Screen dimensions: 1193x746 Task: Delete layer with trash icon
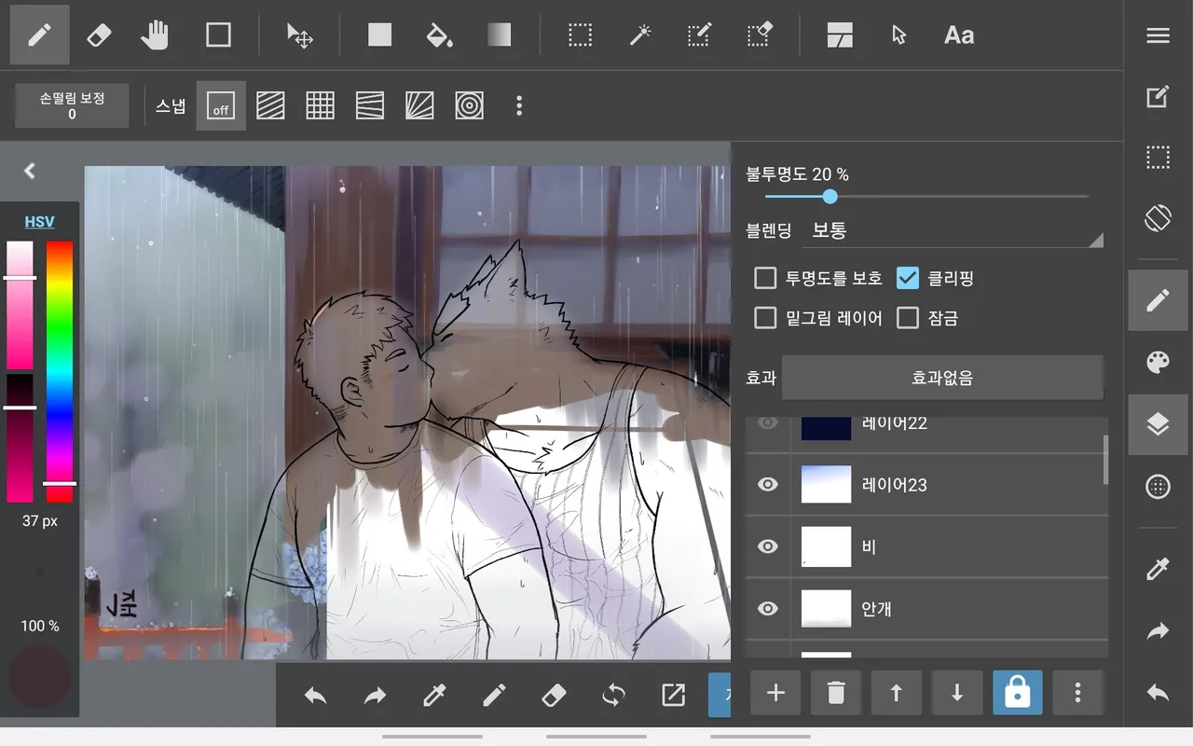(x=836, y=693)
